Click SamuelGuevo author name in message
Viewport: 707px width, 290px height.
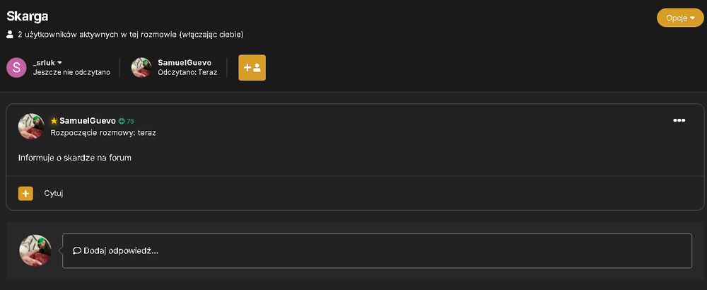(88, 121)
